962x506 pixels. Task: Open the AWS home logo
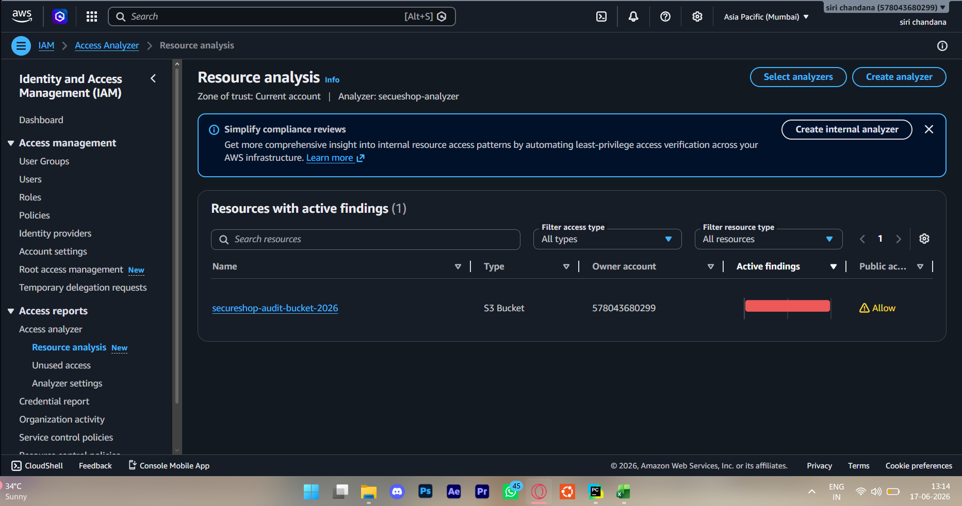22,16
